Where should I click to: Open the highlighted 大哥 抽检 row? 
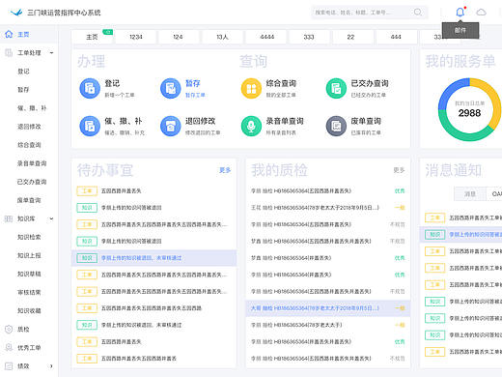[x=328, y=308]
